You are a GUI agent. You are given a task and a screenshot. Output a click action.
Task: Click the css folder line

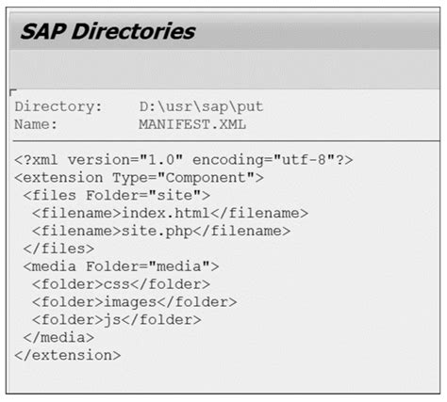(x=121, y=284)
